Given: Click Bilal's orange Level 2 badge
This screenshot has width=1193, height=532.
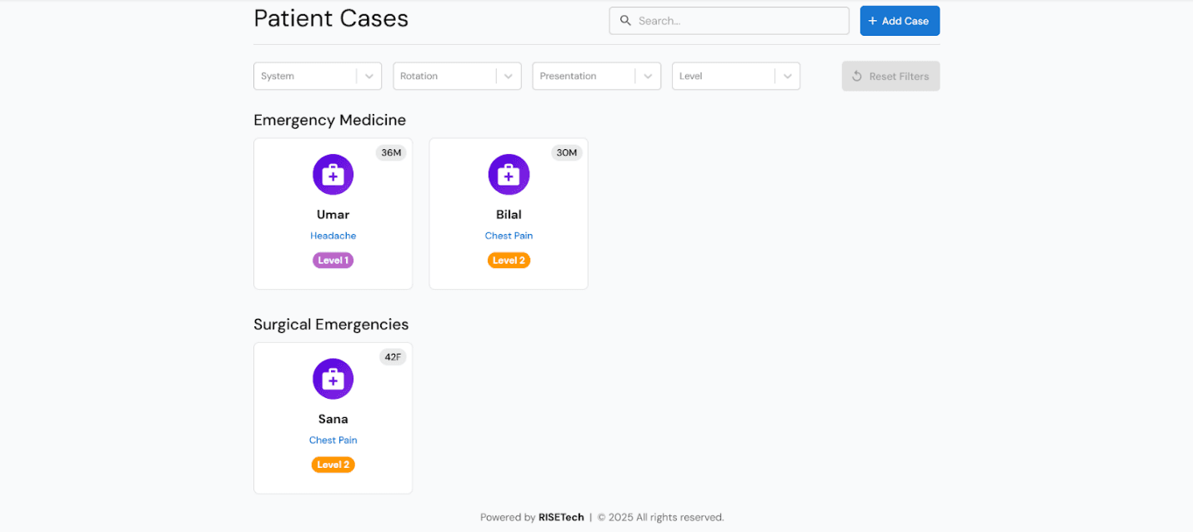Looking at the screenshot, I should coord(509,260).
